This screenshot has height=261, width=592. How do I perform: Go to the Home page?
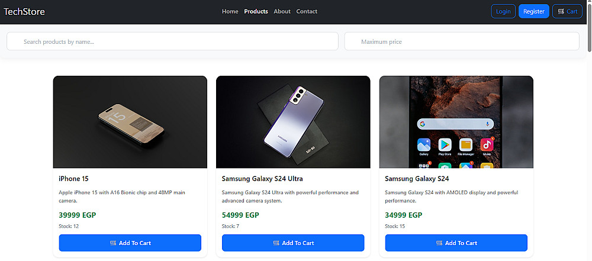(230, 11)
